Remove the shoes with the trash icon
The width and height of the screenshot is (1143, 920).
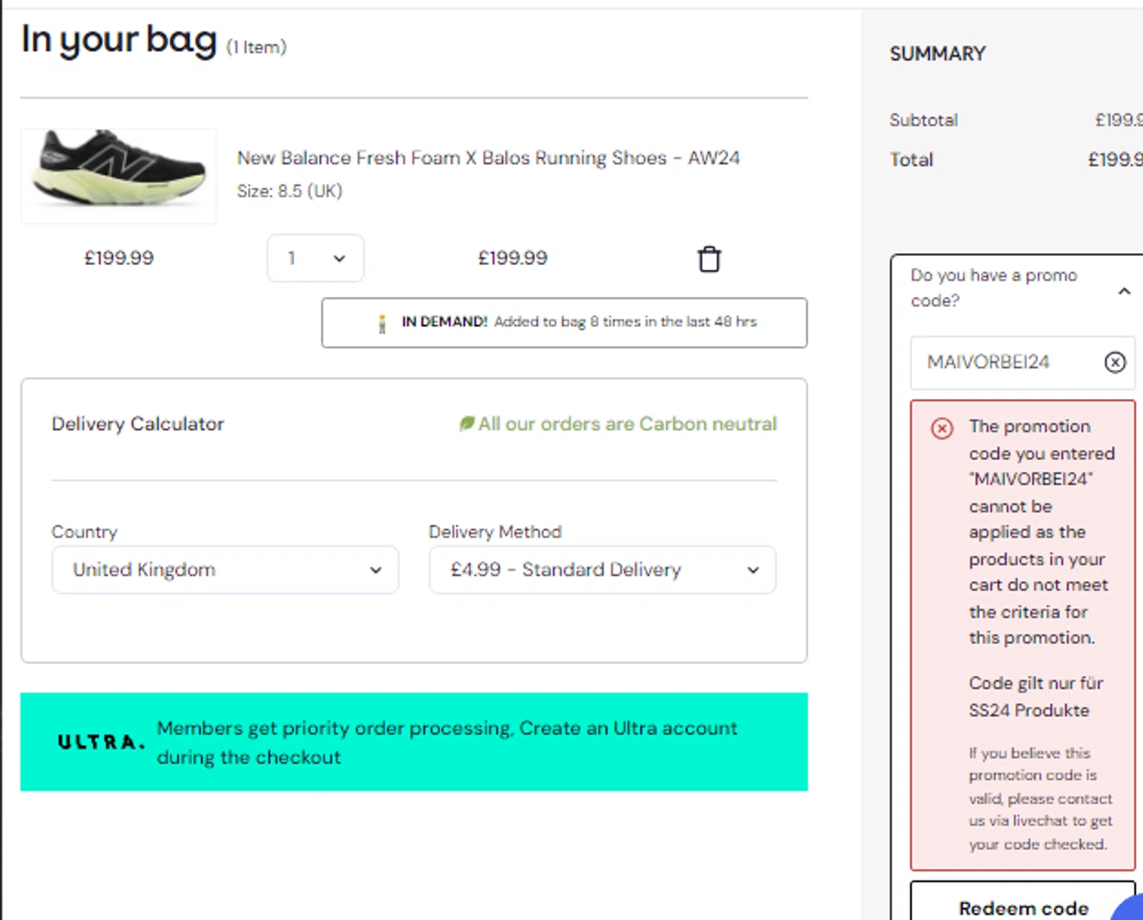709,259
